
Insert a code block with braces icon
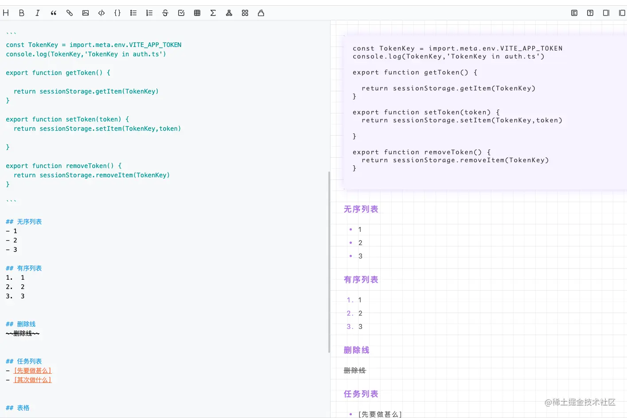pyautogui.click(x=117, y=13)
